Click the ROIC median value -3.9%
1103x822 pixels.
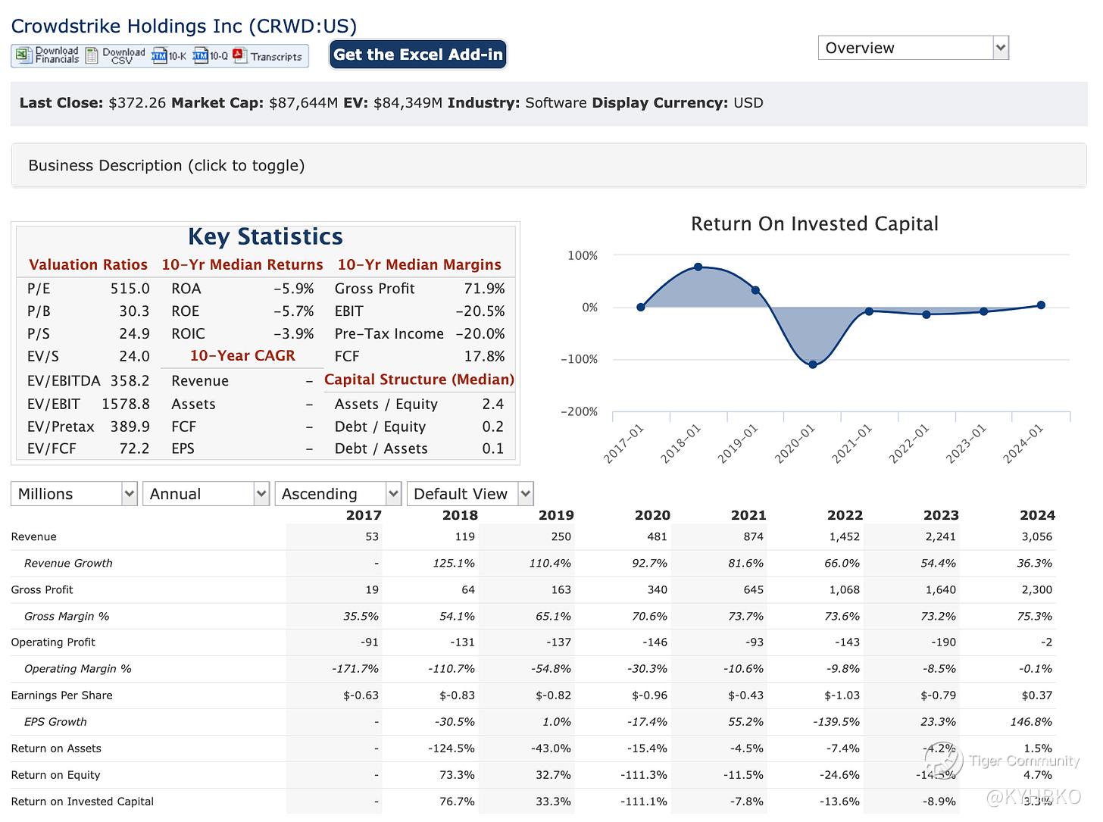294,333
